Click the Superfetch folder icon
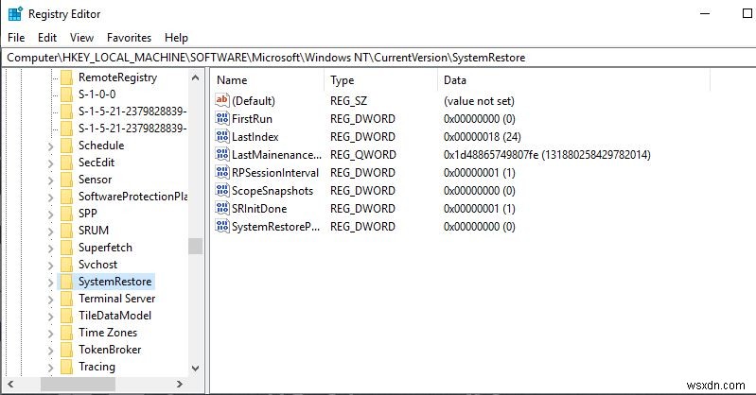This screenshot has height=395, width=756. [x=66, y=248]
